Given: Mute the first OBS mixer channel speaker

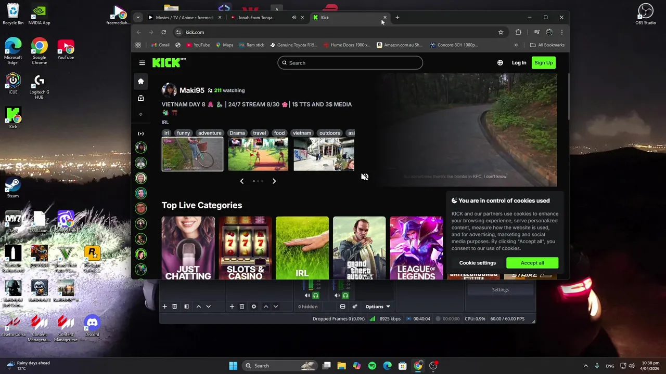Looking at the screenshot, I should (307, 296).
